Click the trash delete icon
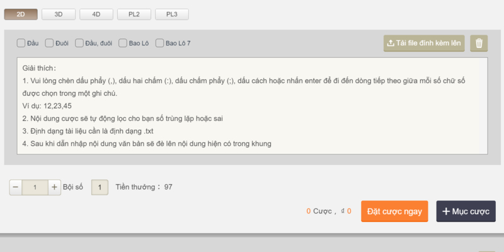Screen dimensions: 504x252 tap(479, 43)
